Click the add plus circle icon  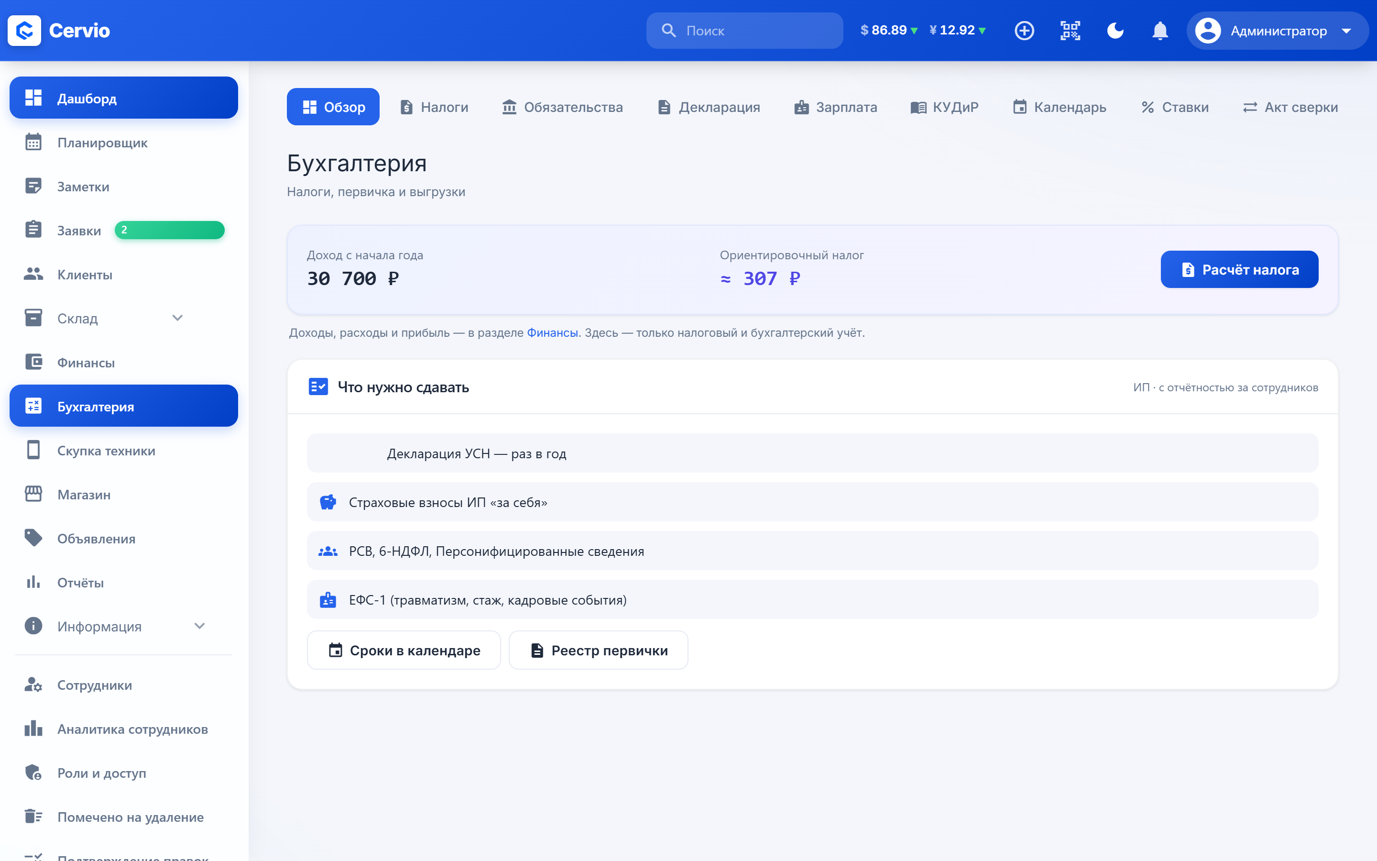click(1024, 31)
